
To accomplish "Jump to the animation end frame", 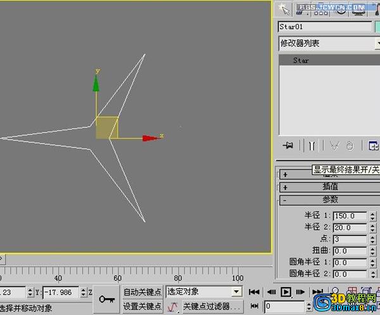I will 317,292.
